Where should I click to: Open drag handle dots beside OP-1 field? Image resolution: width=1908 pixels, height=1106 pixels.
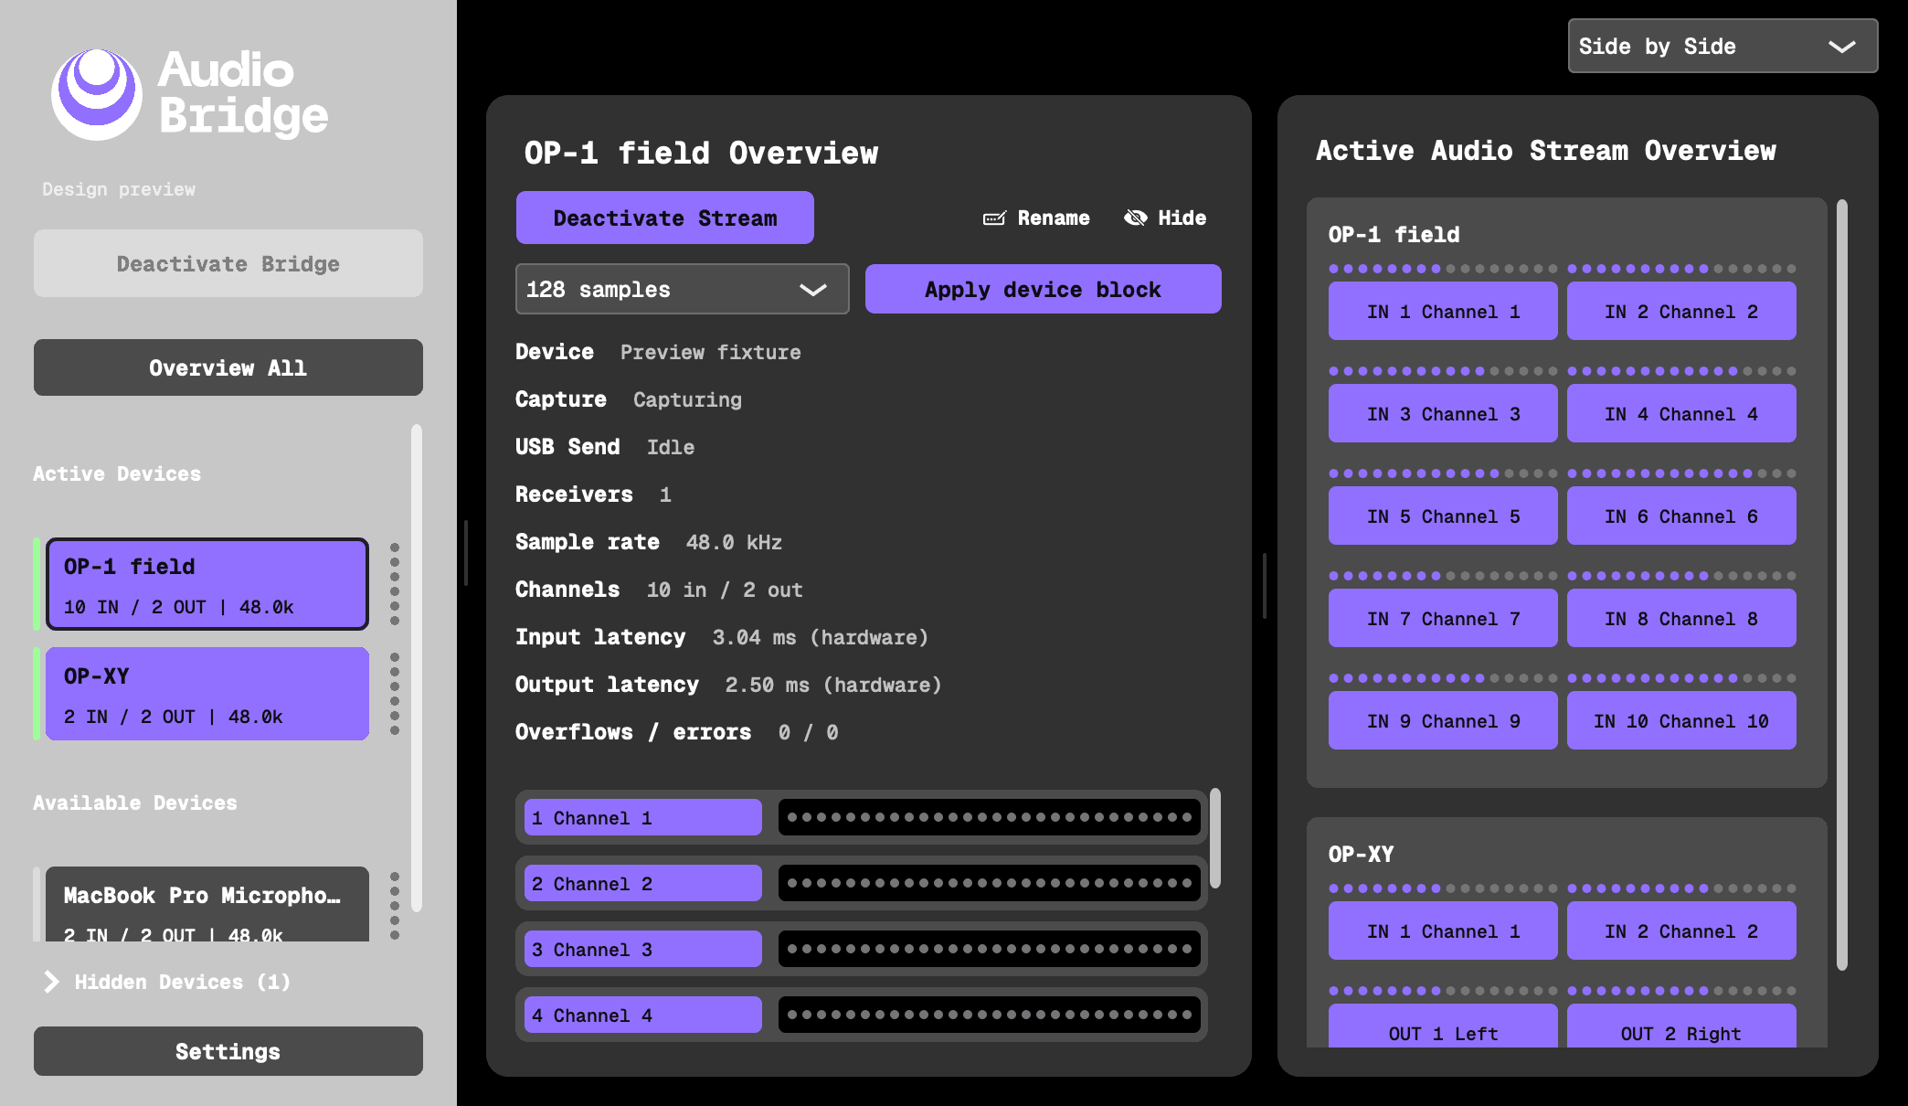(395, 584)
